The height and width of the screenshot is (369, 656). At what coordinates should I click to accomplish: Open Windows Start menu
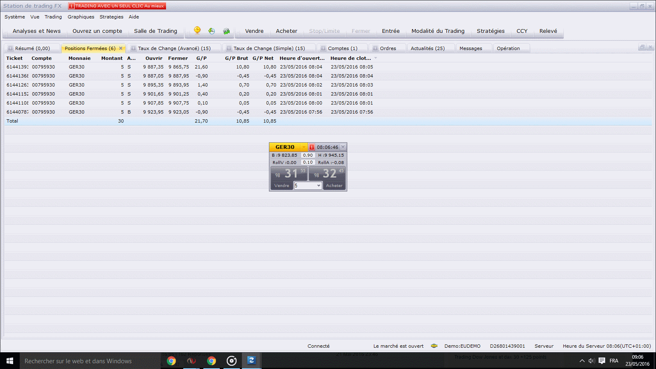point(10,361)
